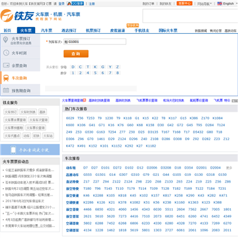The width and height of the screenshot is (238, 238).
Task: Open the 网站导航 dropdown
Action: (204, 3)
